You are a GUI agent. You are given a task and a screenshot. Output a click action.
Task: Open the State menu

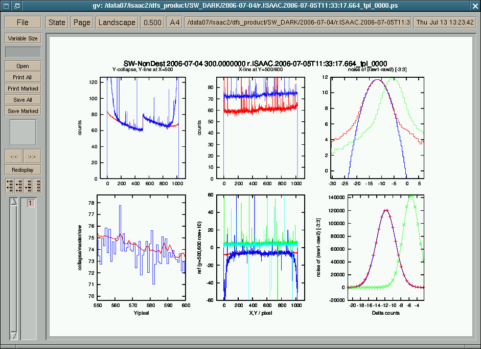point(57,23)
